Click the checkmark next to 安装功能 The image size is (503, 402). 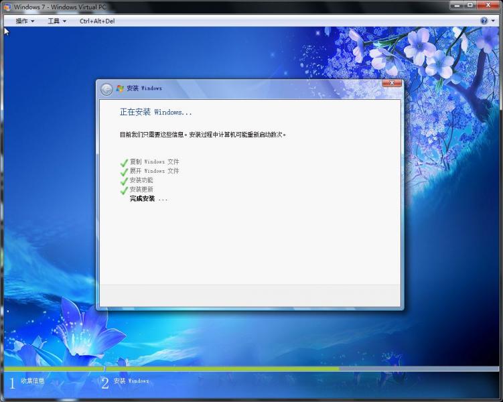(x=124, y=182)
